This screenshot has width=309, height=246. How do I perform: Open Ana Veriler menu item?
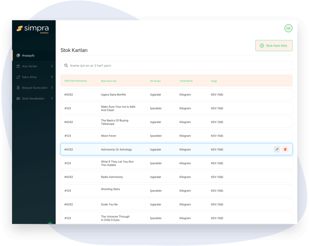[34, 66]
